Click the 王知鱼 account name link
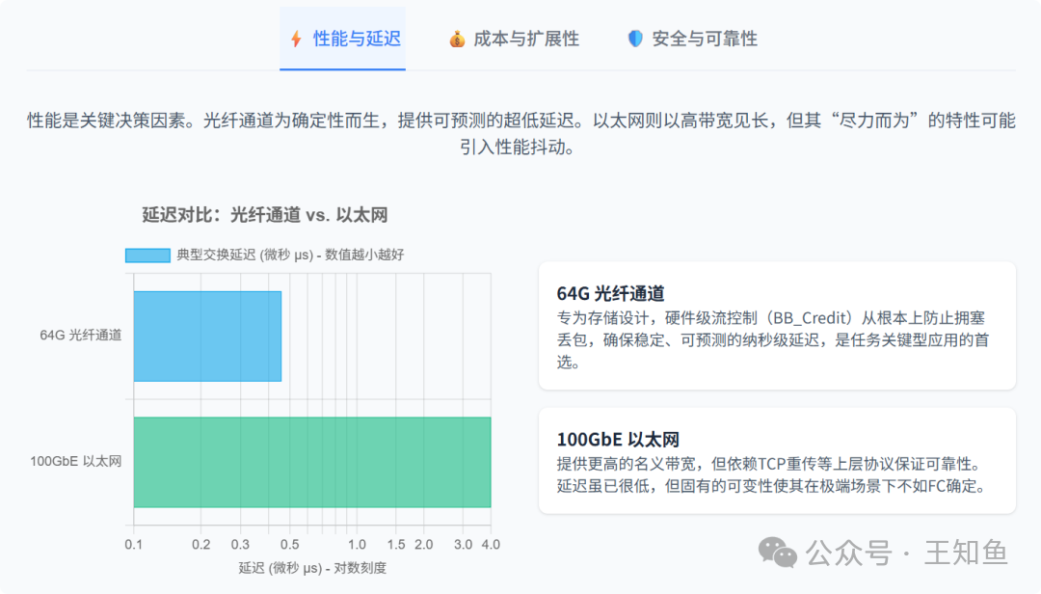1041x594 pixels. point(971,553)
